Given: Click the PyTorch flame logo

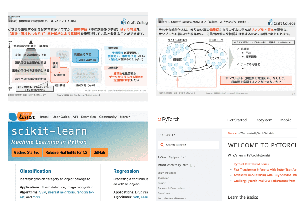Looking at the screenshot, I should tap(159, 119).
